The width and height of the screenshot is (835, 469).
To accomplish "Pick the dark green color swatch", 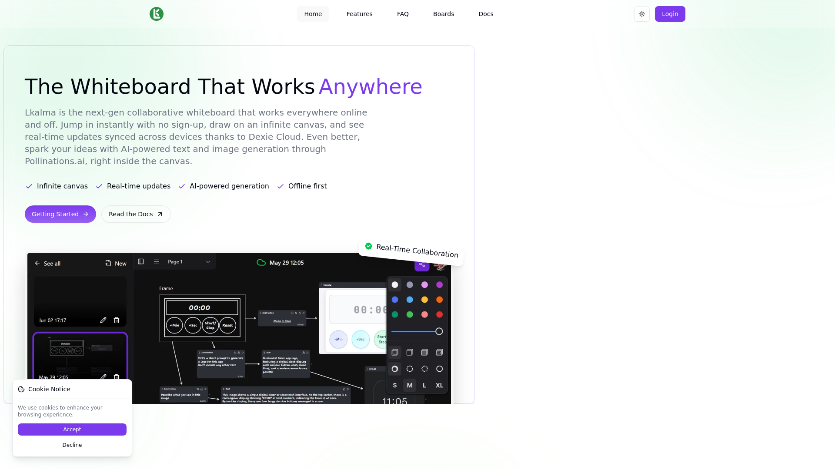I will tap(395, 314).
